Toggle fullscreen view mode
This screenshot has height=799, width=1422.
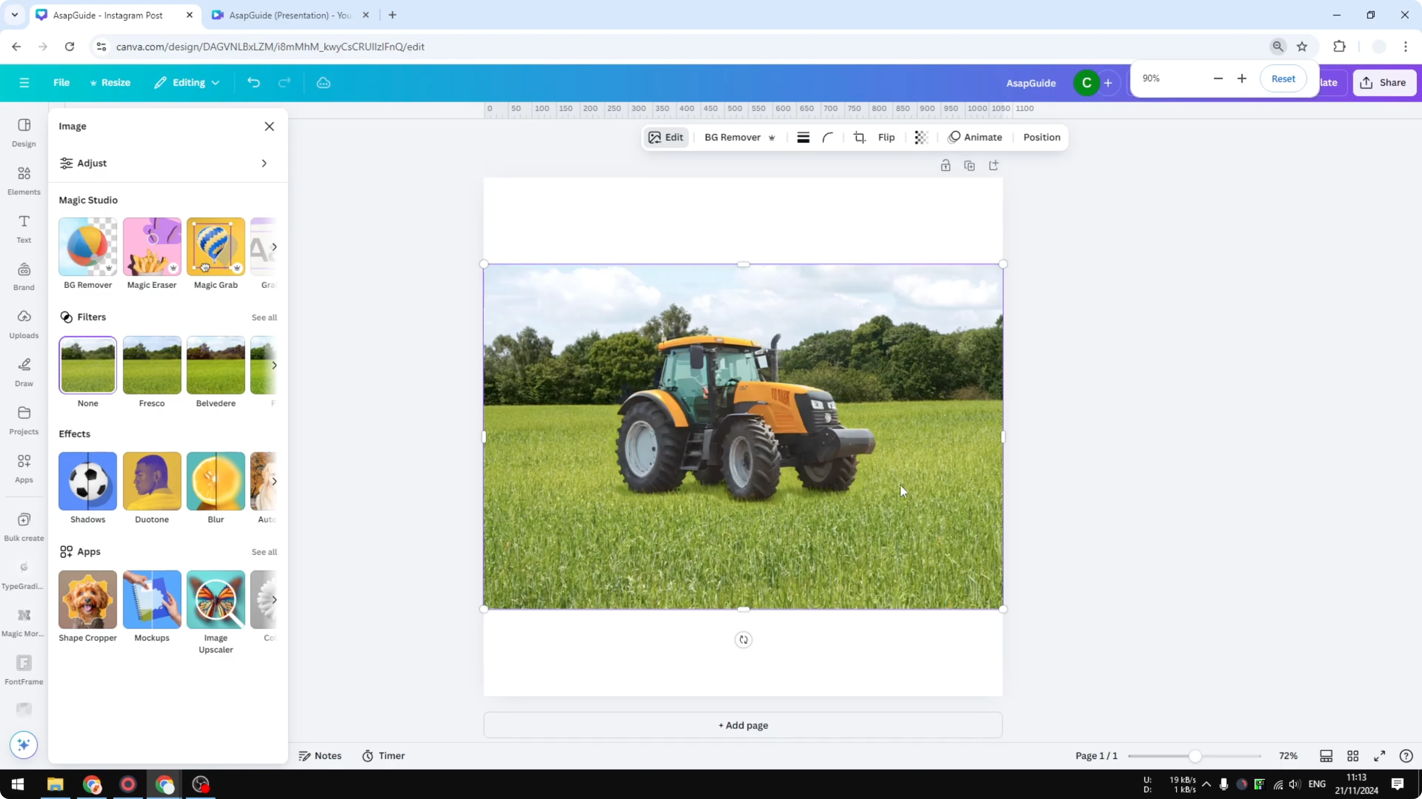(1379, 755)
